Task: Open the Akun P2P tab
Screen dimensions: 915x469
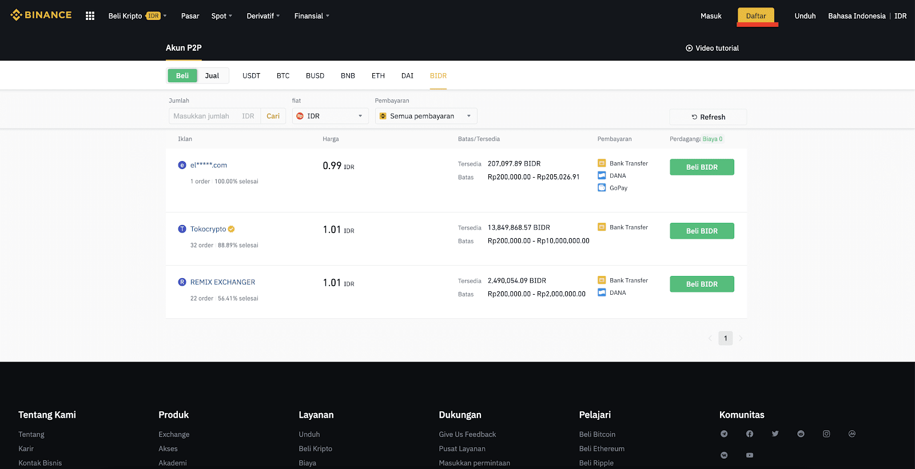Action: (x=184, y=48)
